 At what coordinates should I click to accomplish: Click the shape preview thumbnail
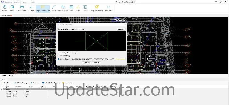[x=92, y=41]
